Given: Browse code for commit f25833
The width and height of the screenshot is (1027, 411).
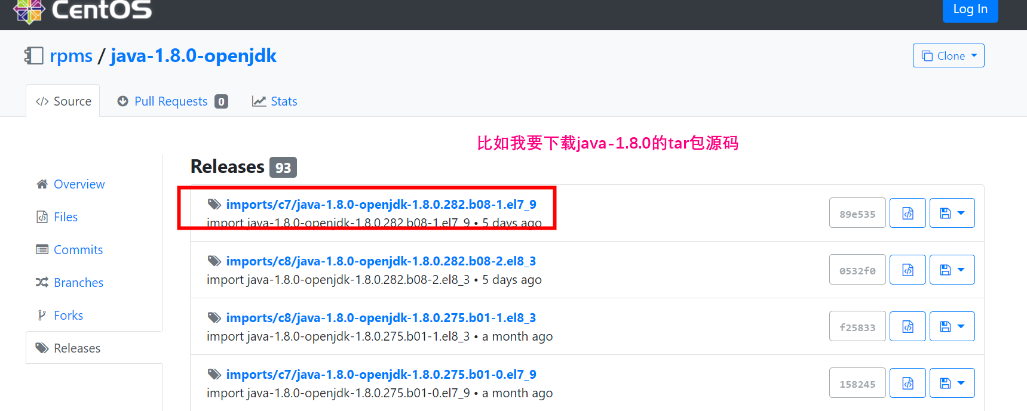Looking at the screenshot, I should [908, 326].
